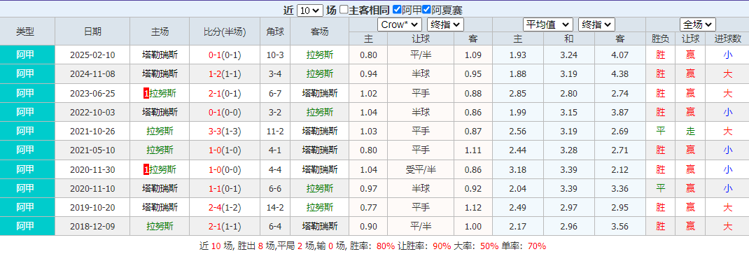Click the 胜负 column header
Image resolution: width=749 pixels, height=254 pixels.
pos(661,39)
